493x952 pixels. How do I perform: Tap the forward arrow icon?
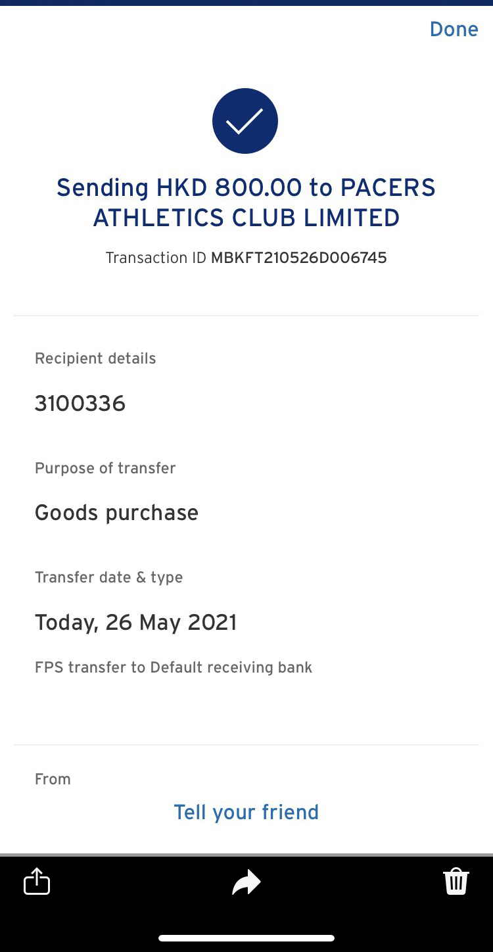(x=246, y=882)
